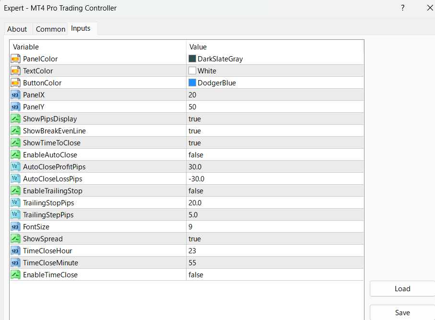The height and width of the screenshot is (320, 435).
Task: Click the help question mark icon
Action: click(402, 8)
